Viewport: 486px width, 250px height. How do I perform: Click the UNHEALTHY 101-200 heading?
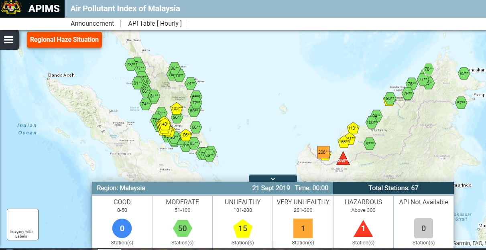[x=243, y=205]
